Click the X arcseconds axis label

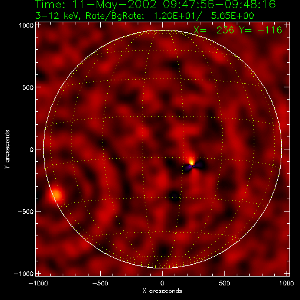pyautogui.click(x=162, y=291)
